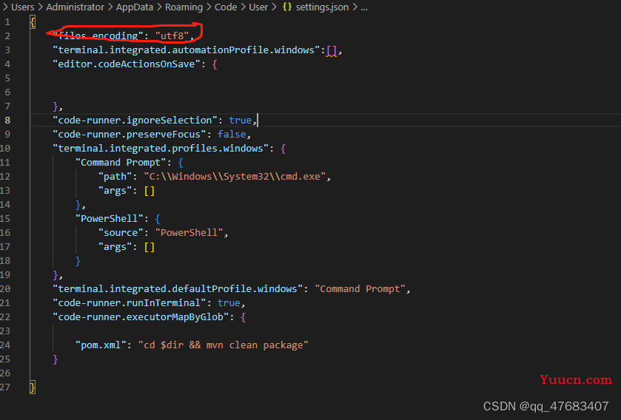Click the "Command Prompt" value on line 20
The image size is (621, 420).
(x=360, y=288)
